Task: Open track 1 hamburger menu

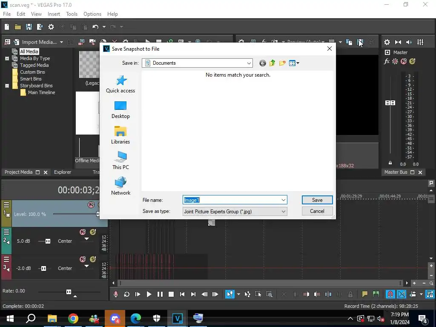Action: coord(6,205)
